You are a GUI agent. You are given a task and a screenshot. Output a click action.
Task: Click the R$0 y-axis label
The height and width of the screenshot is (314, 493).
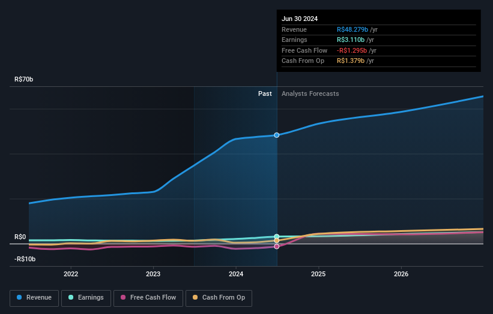click(x=20, y=237)
